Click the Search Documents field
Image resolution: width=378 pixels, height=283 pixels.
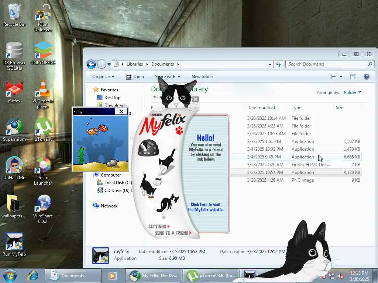click(x=330, y=64)
